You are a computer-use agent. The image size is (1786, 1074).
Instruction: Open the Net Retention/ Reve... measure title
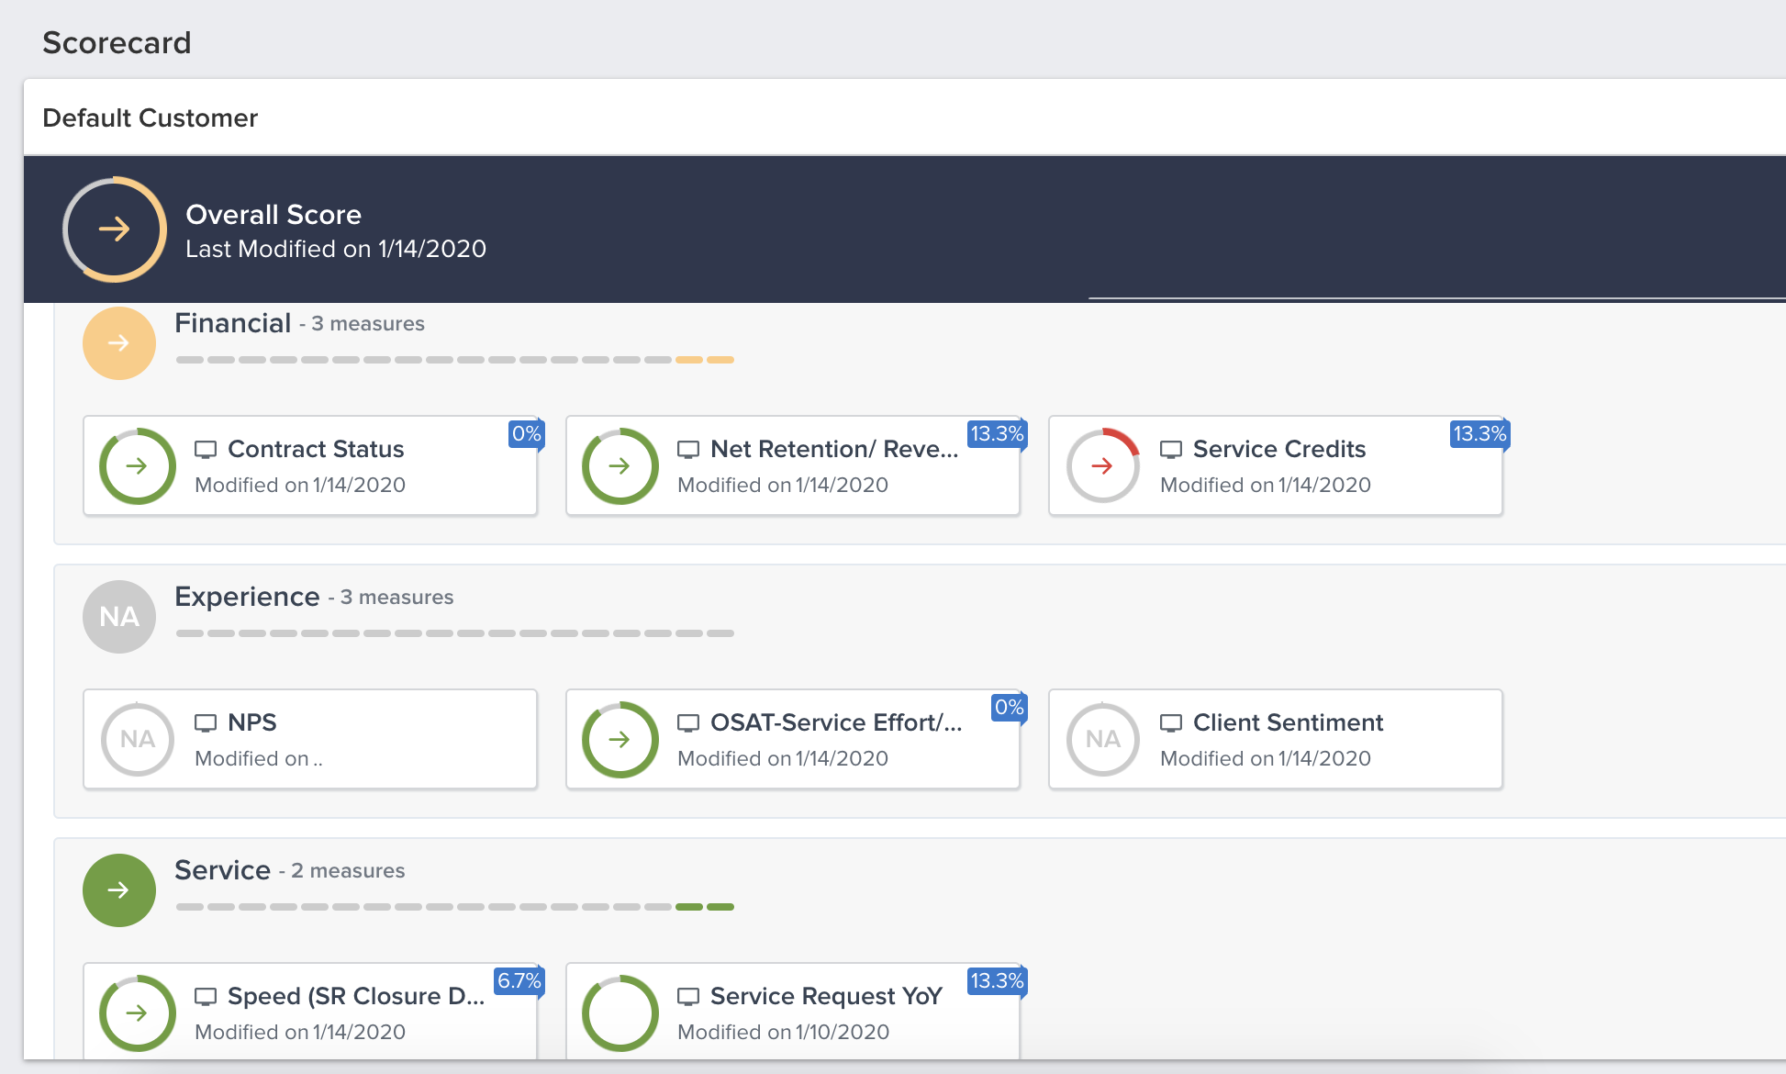click(834, 449)
